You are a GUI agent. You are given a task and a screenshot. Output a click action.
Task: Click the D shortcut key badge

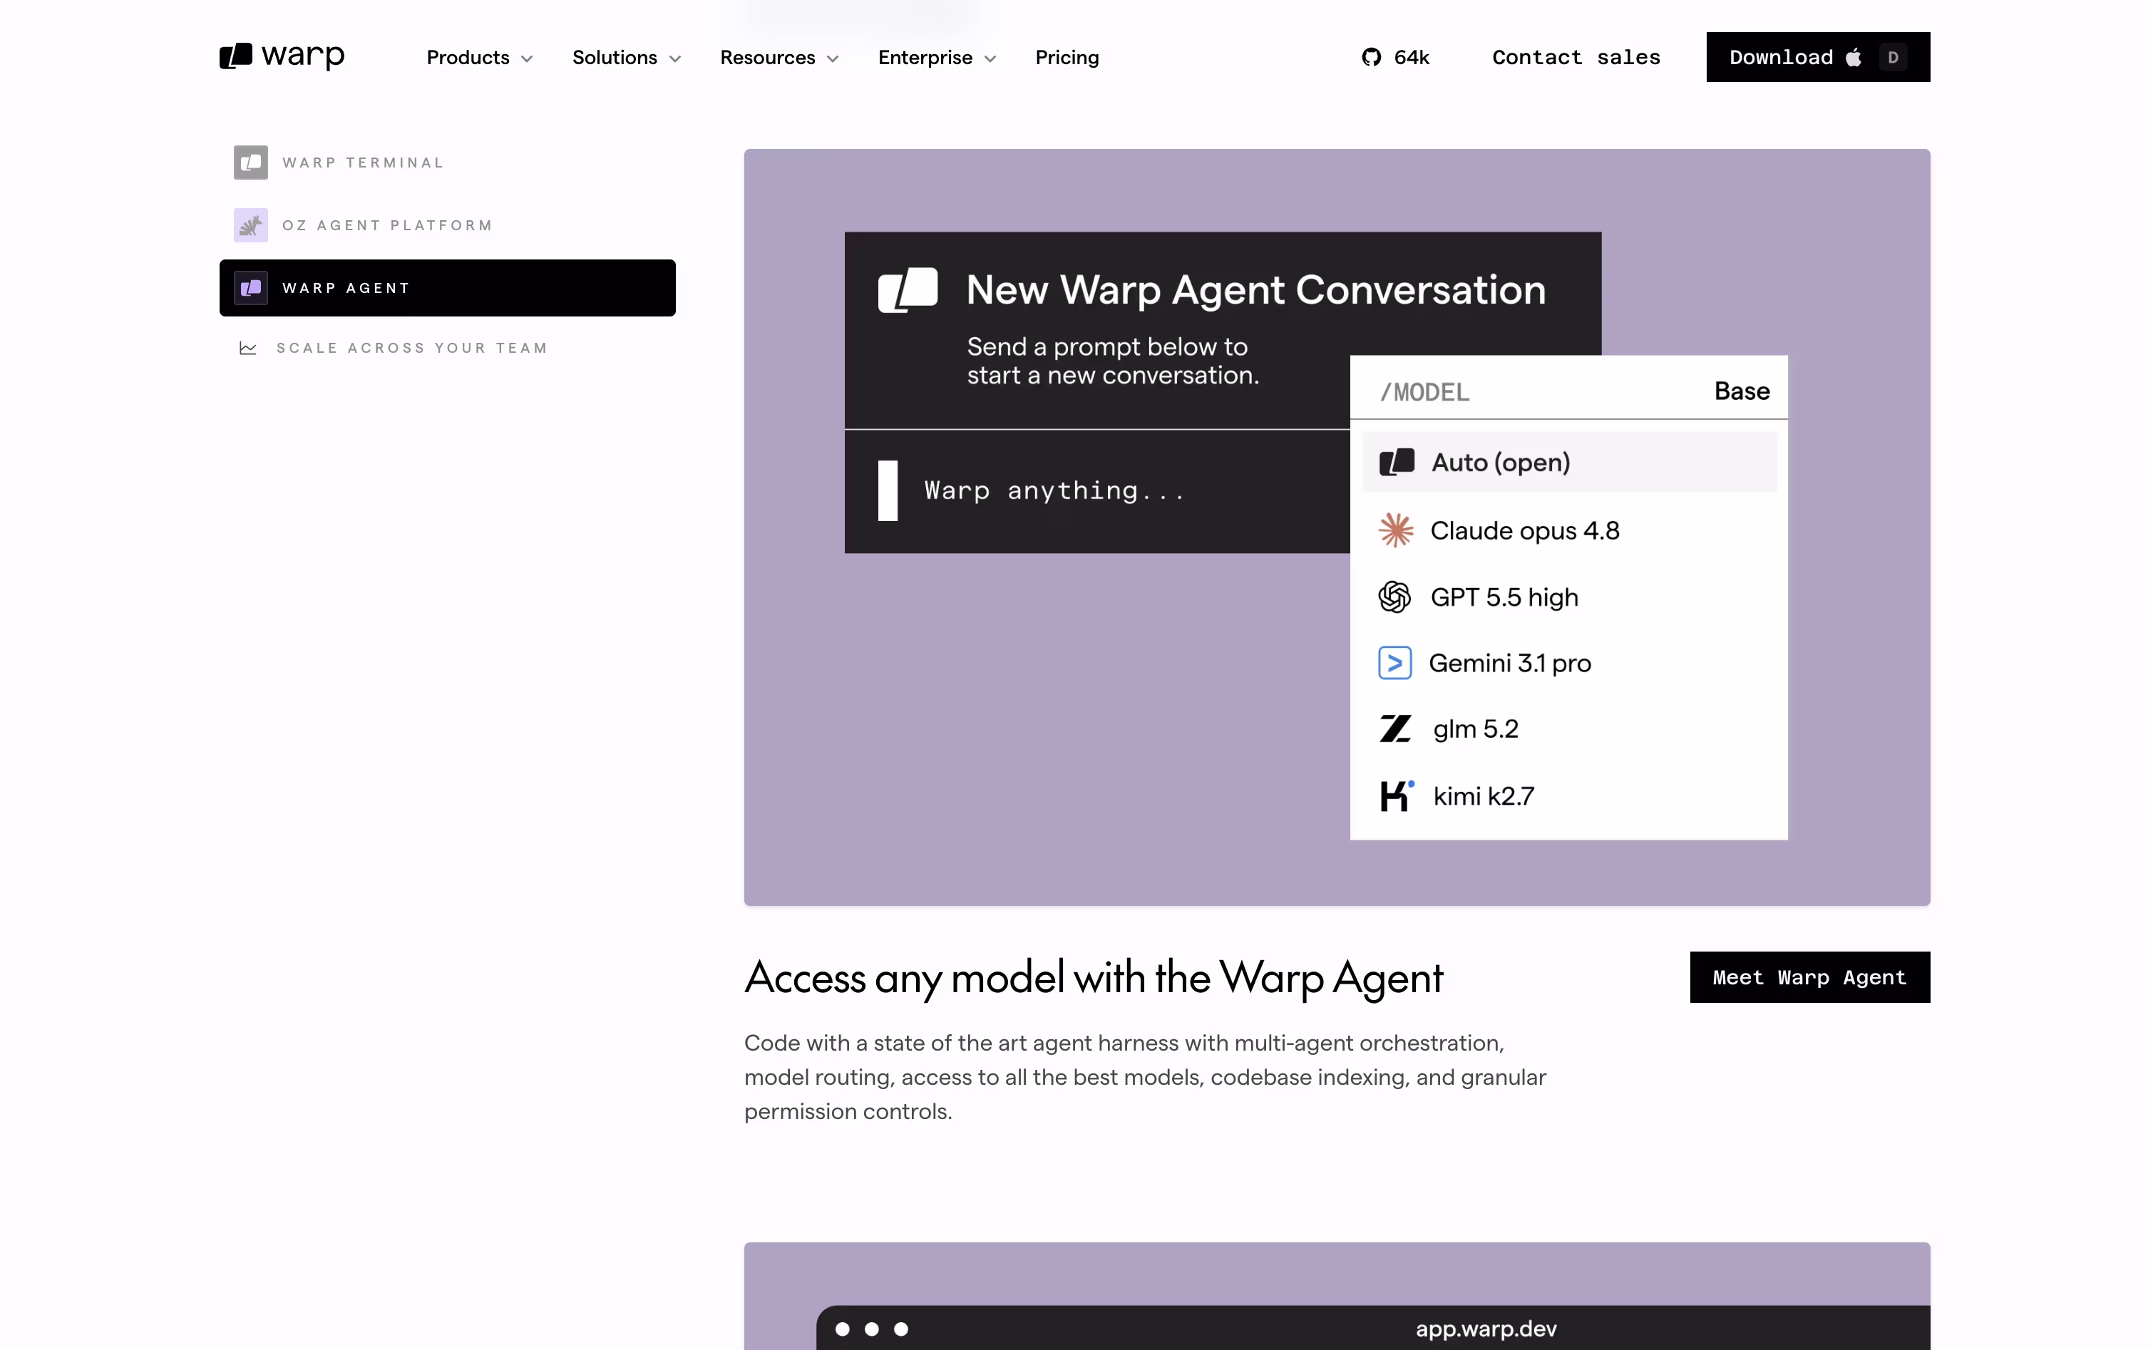(x=1892, y=57)
